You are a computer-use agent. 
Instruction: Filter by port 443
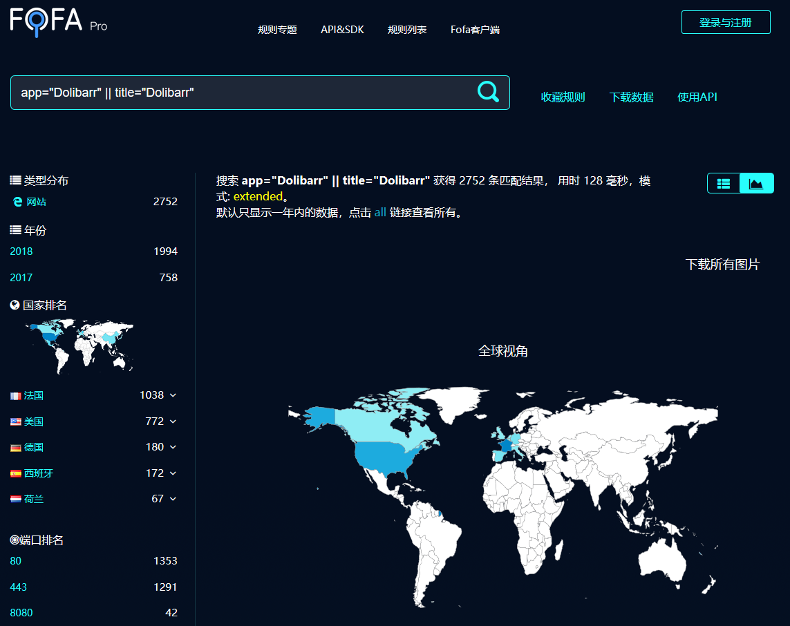pyautogui.click(x=18, y=587)
